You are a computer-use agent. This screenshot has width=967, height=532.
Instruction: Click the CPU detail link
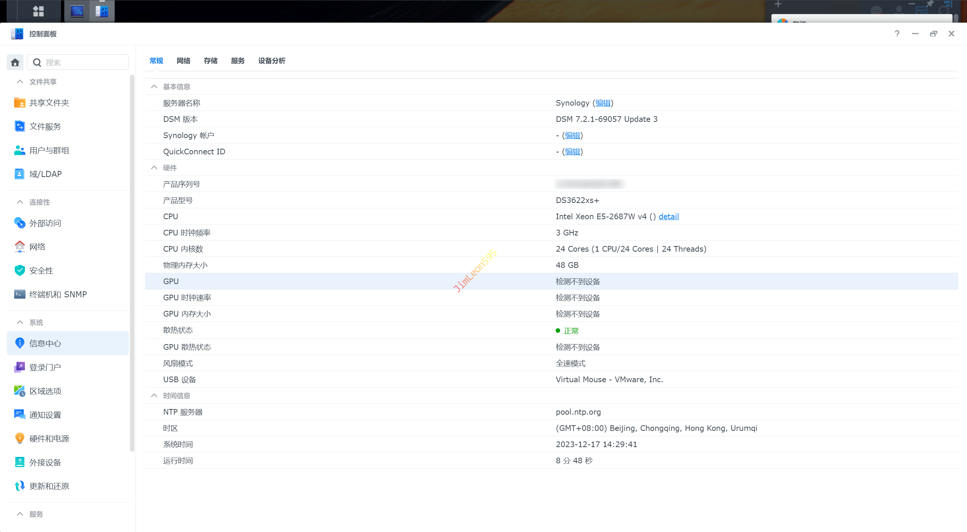pyautogui.click(x=668, y=217)
